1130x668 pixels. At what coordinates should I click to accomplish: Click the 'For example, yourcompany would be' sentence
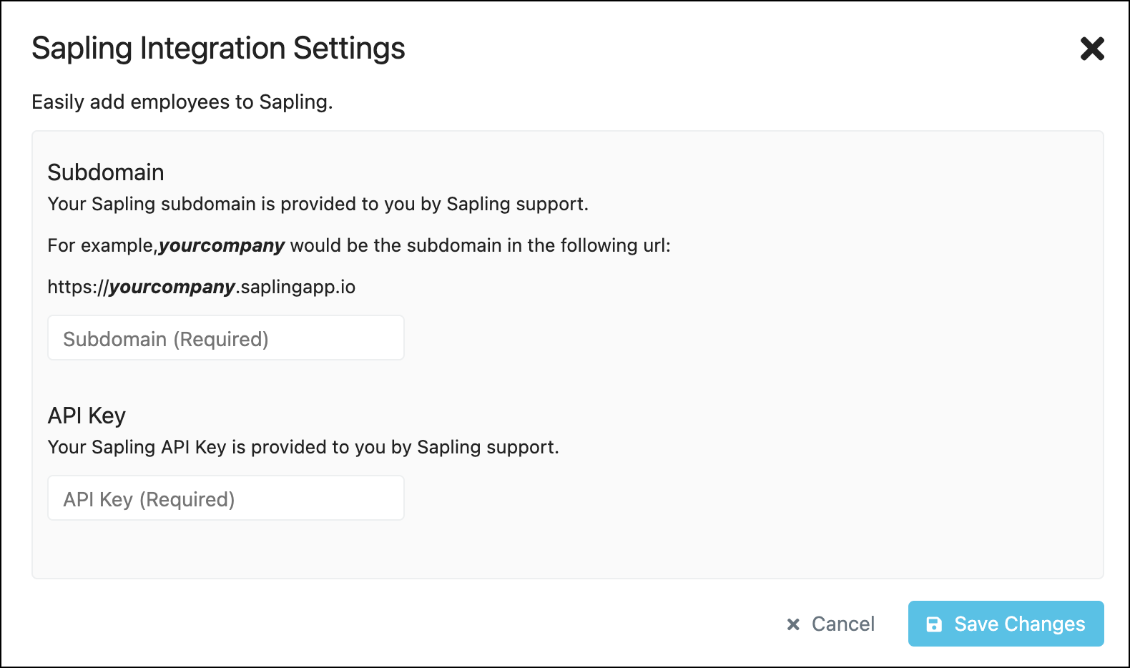coord(359,245)
